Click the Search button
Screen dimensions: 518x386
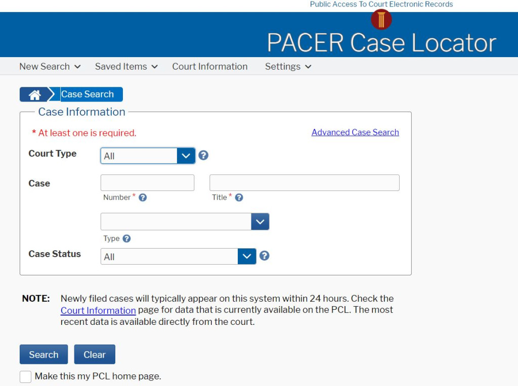(44, 354)
